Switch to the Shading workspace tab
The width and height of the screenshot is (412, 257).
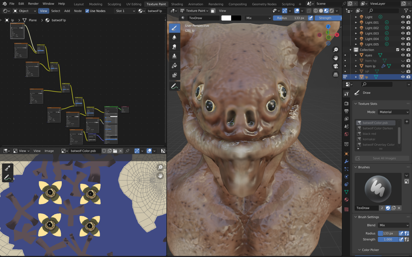[177, 4]
